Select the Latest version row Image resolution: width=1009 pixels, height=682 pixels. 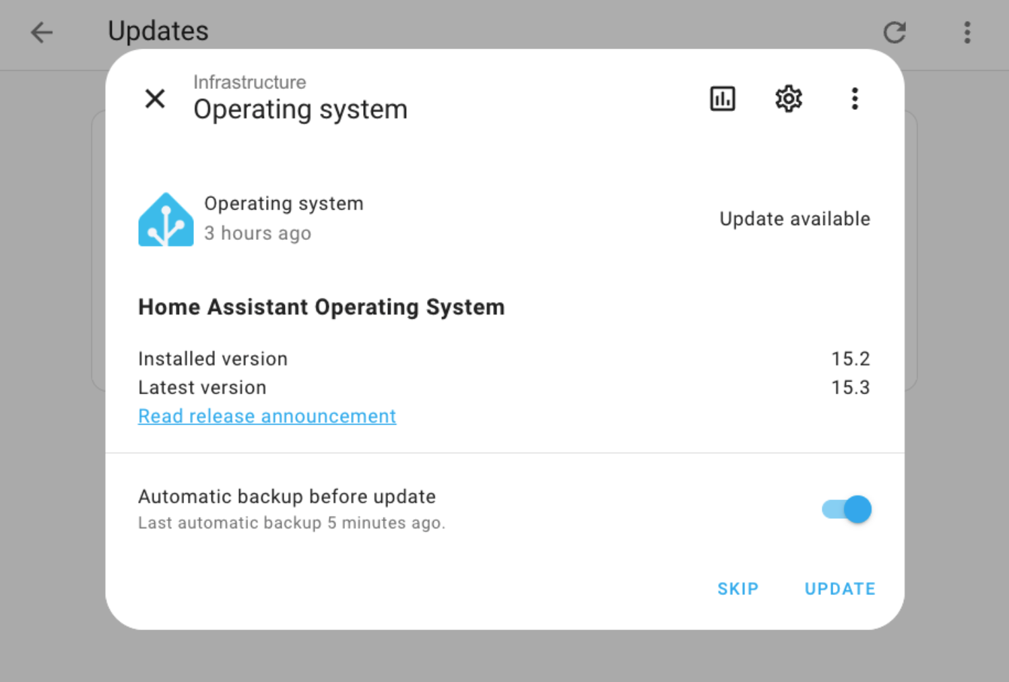point(504,387)
